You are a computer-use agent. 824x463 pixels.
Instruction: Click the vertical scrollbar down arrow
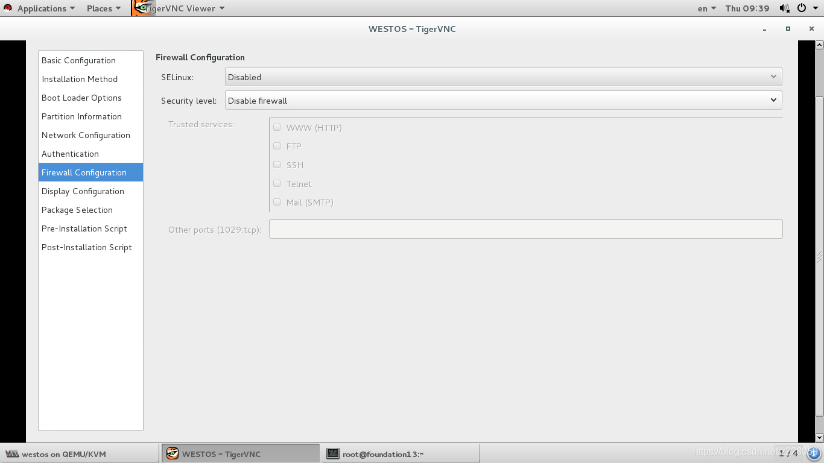(819, 438)
